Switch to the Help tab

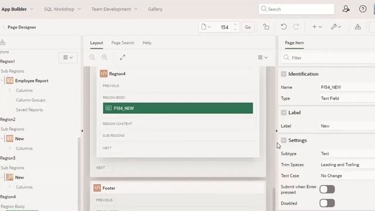[x=147, y=43]
